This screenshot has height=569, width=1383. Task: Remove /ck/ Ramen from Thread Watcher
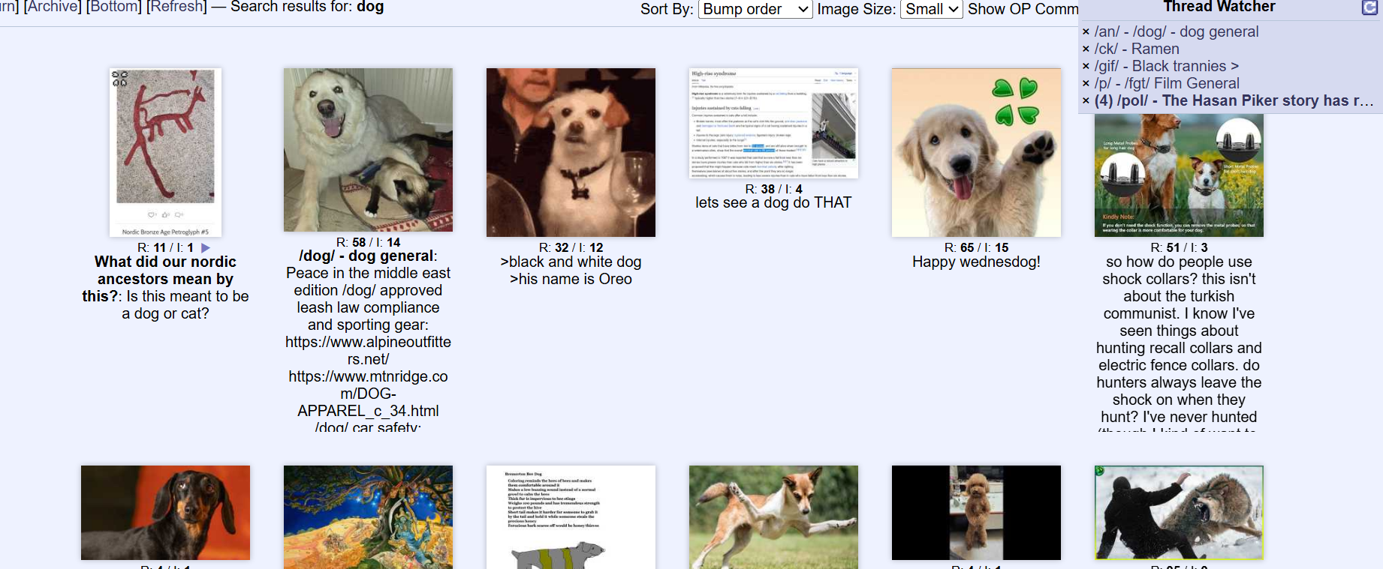(1086, 49)
